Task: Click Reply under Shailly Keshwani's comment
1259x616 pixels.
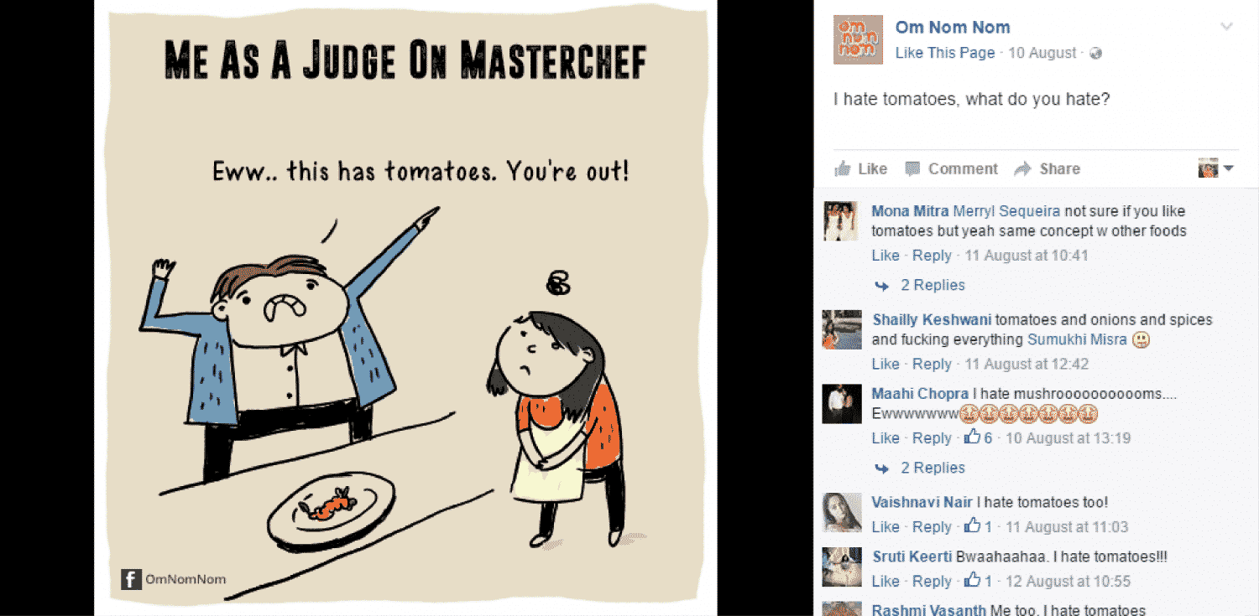Action: point(932,364)
